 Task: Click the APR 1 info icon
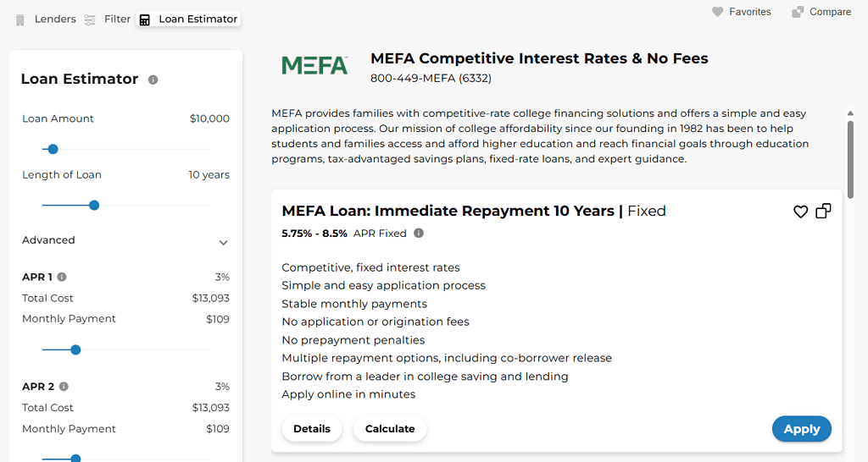coord(62,277)
